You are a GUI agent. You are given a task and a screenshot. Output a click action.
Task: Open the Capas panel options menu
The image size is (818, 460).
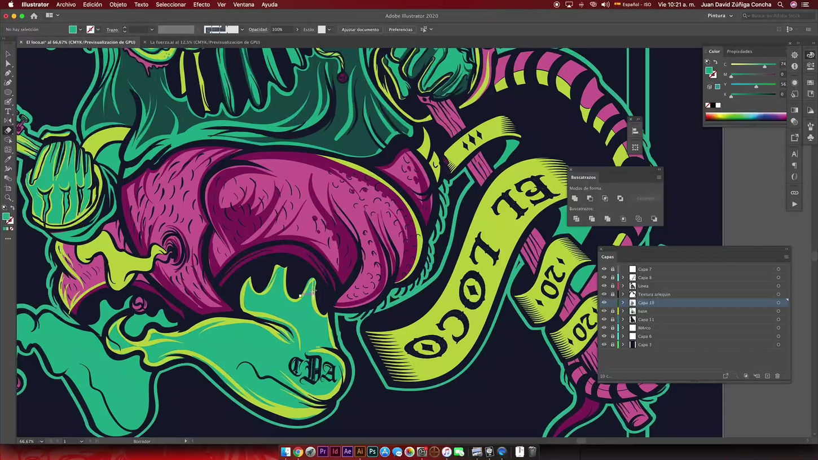point(786,257)
